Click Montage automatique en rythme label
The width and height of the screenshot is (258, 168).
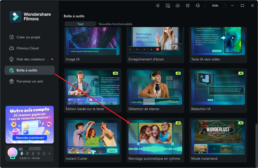(154, 159)
